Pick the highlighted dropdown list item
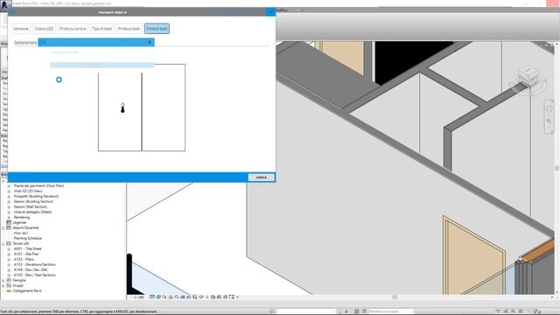The width and height of the screenshot is (560, 315). (x=101, y=65)
